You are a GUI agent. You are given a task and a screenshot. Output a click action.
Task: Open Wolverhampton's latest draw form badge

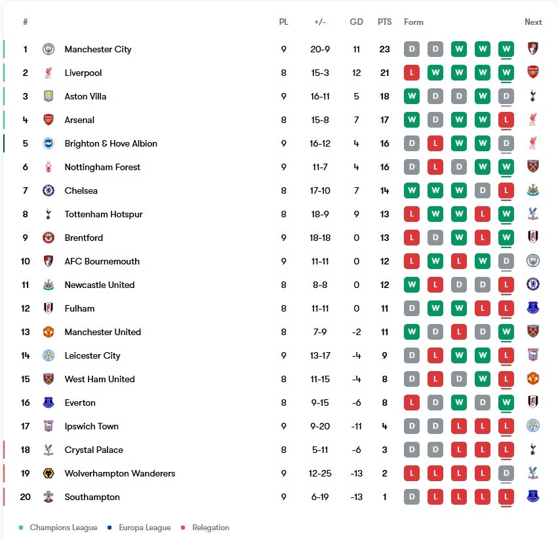click(x=506, y=473)
